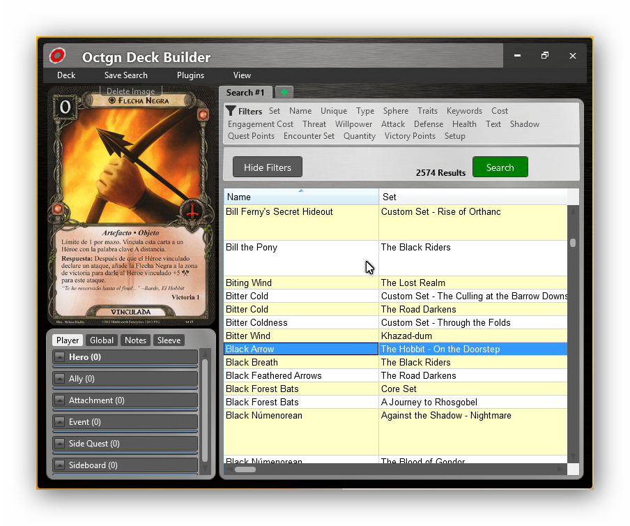Switch to the Search #1 tab
This screenshot has width=630, height=526.
click(245, 93)
